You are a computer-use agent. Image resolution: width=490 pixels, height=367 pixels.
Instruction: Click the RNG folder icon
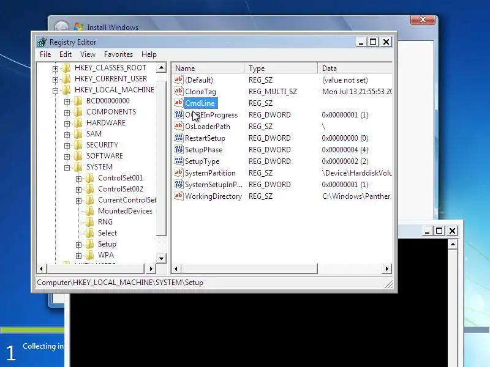[90, 222]
